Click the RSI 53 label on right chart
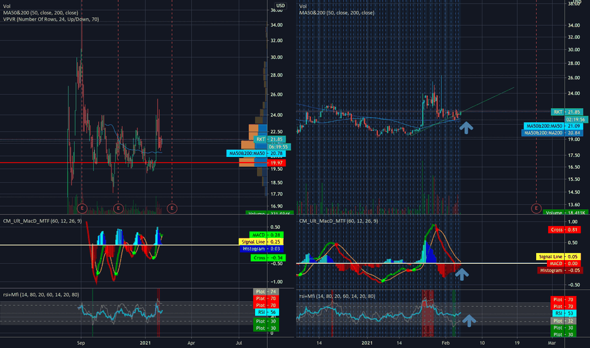 (564, 313)
